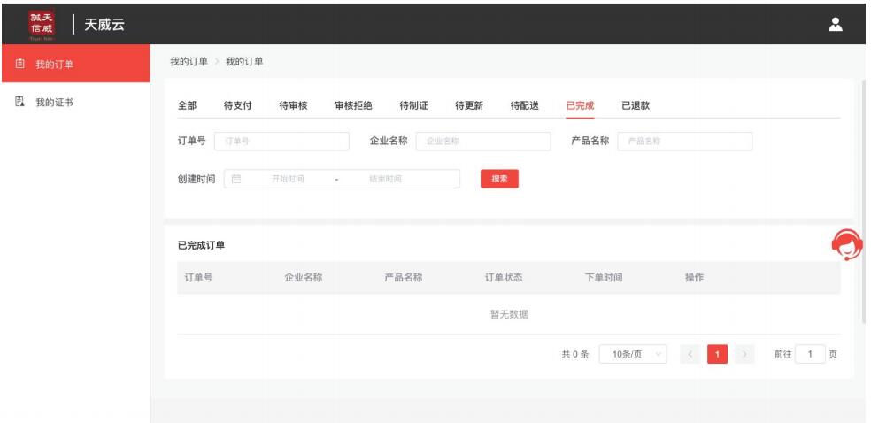
Task: Click the calendar icon in 创建时间 field
Action: [236, 179]
